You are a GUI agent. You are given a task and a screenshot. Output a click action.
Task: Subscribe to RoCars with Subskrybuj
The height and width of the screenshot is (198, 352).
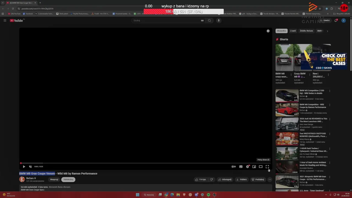click(68, 180)
